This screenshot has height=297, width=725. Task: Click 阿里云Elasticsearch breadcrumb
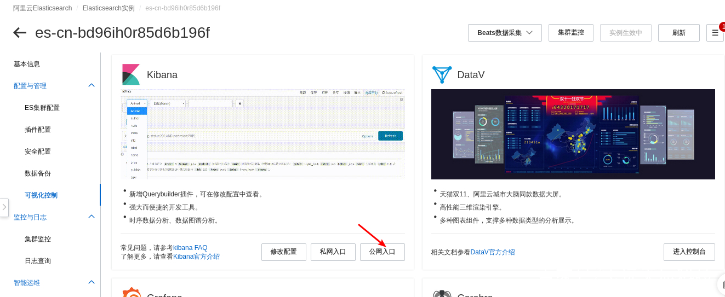(x=43, y=8)
